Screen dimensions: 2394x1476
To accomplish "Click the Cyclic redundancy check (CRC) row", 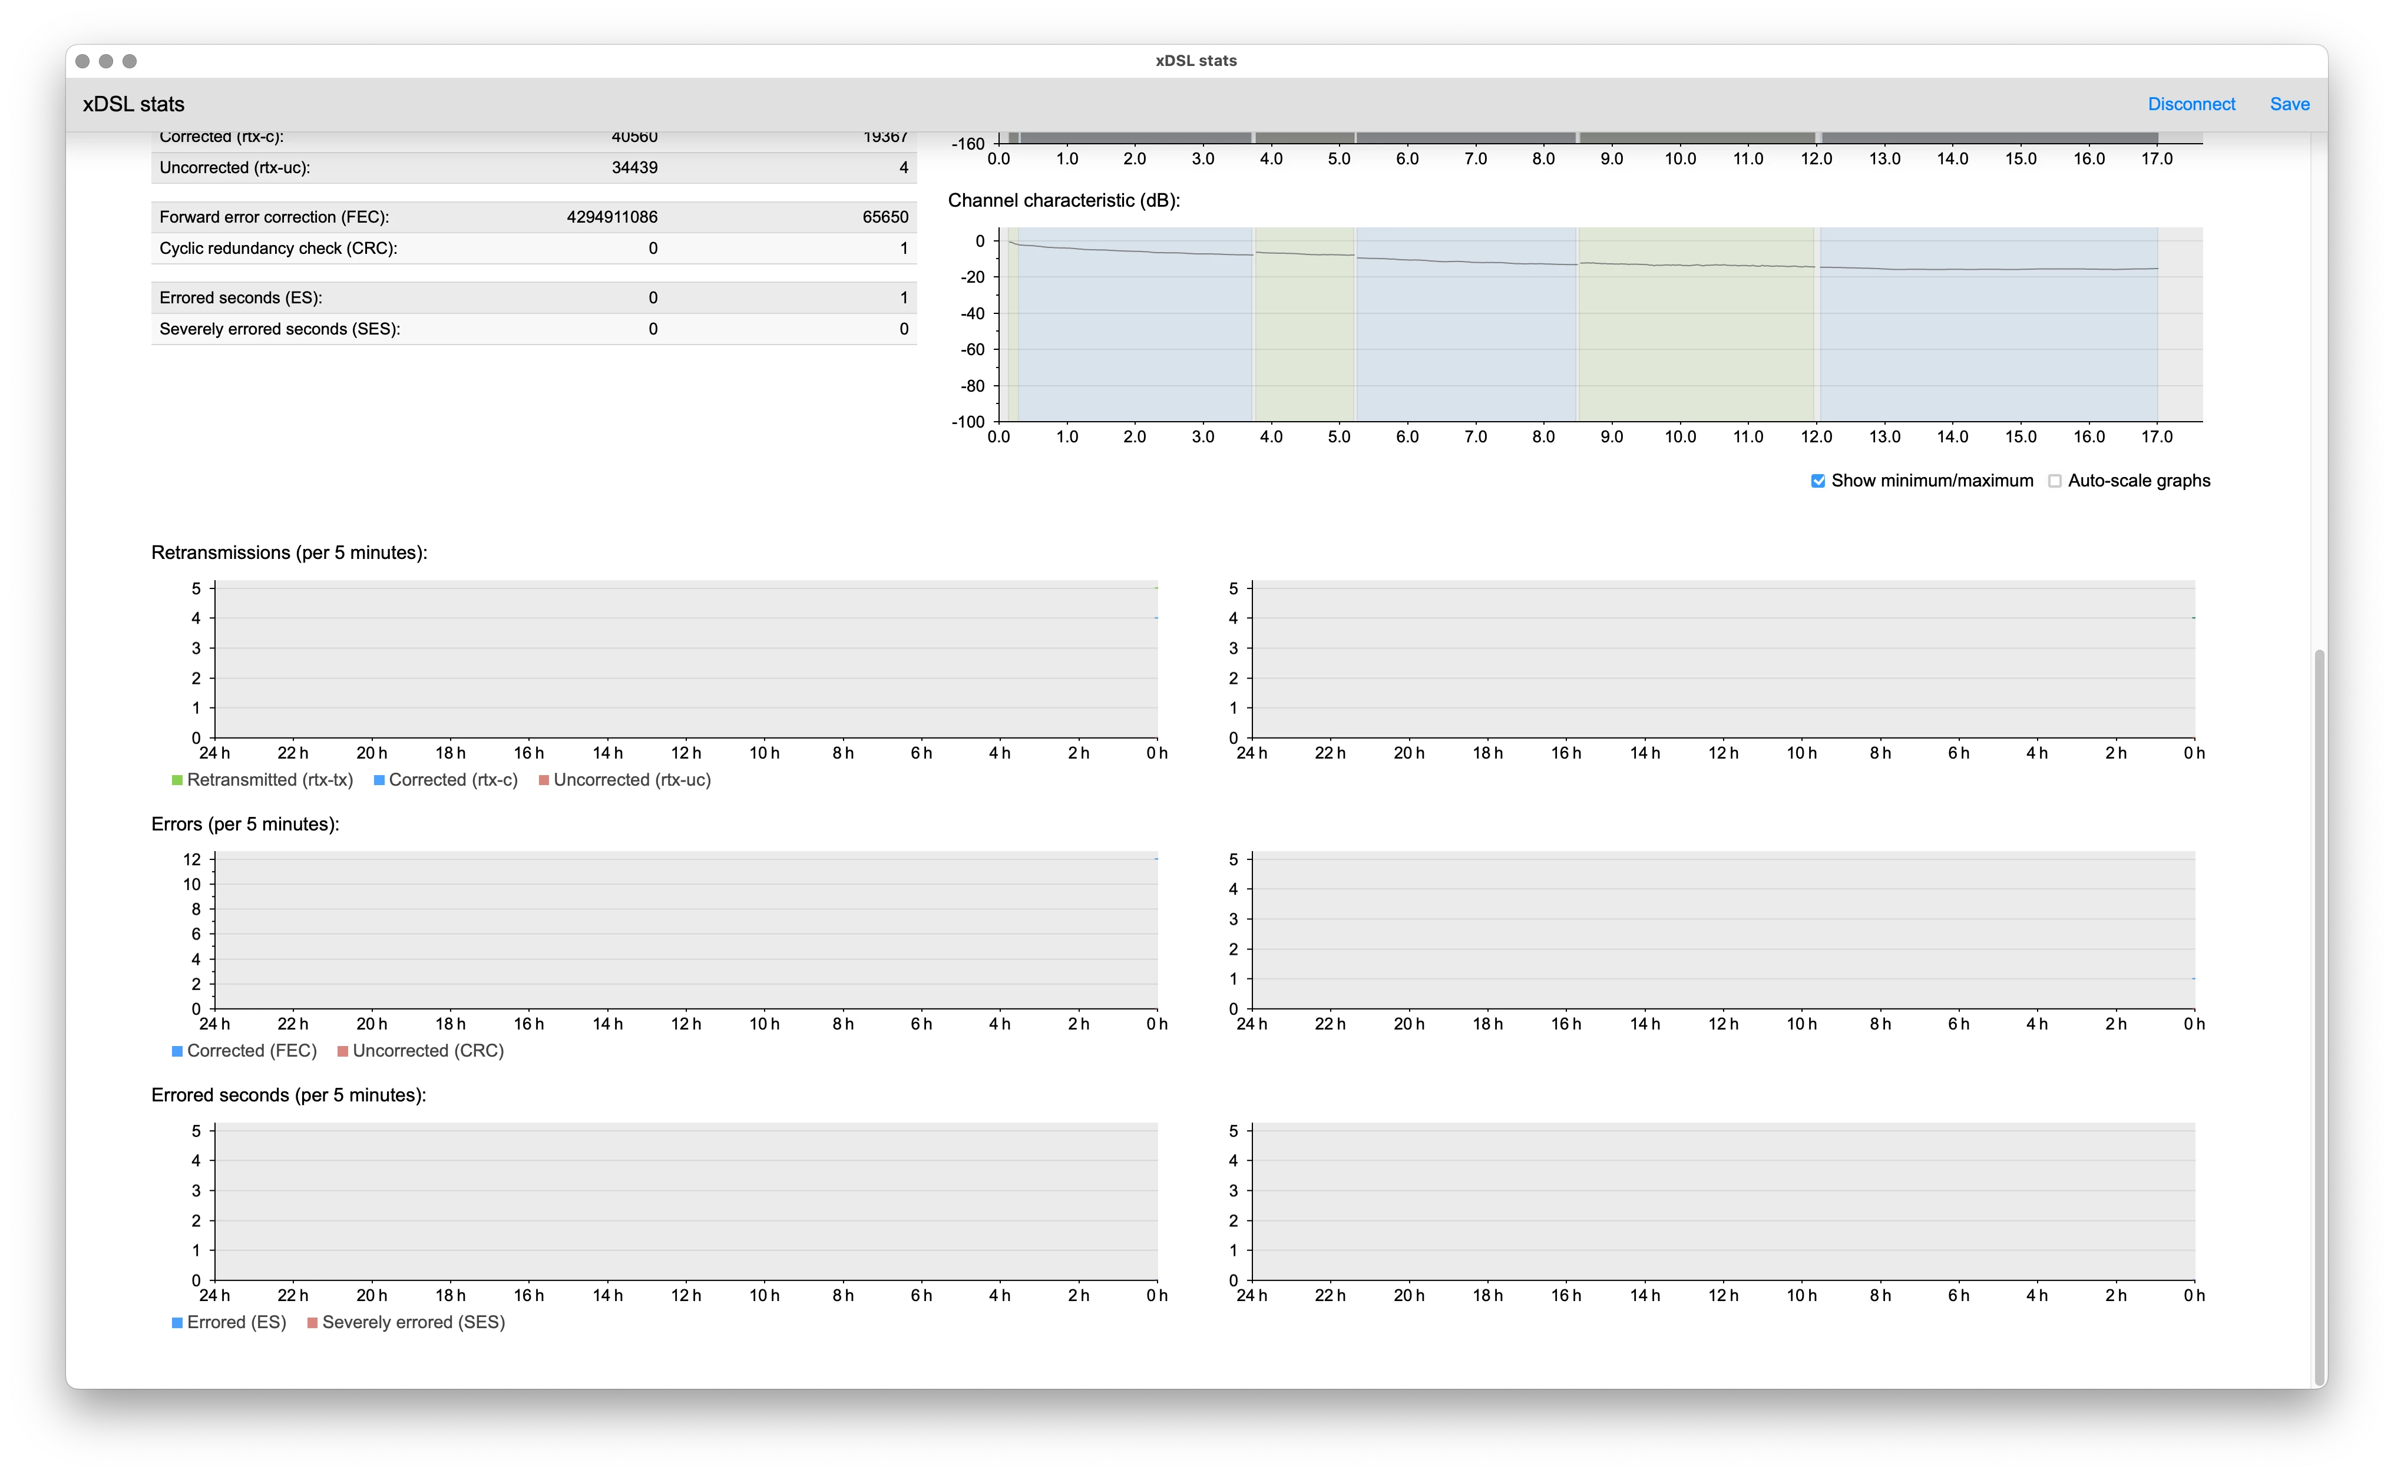I will 533,248.
